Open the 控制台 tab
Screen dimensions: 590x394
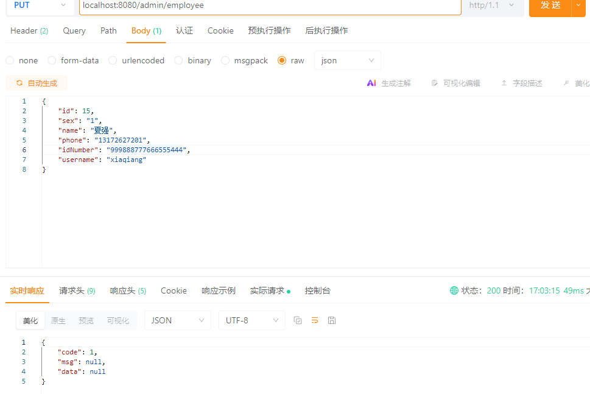point(318,290)
